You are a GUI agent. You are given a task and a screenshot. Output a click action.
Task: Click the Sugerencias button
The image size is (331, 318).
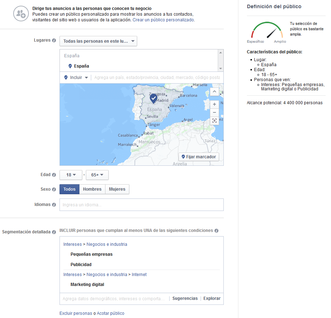pyautogui.click(x=185, y=298)
